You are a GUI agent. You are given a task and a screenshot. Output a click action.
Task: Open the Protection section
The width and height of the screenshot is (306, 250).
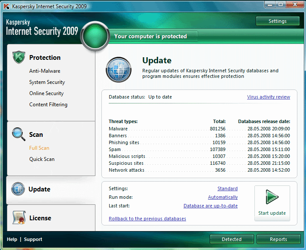click(x=45, y=58)
